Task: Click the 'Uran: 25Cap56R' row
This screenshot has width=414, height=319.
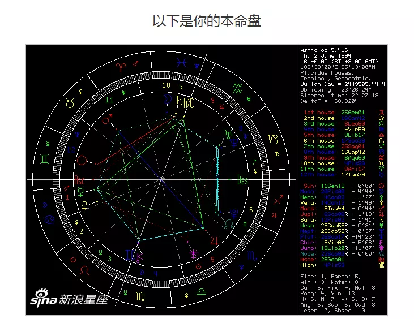Action: 343,226
